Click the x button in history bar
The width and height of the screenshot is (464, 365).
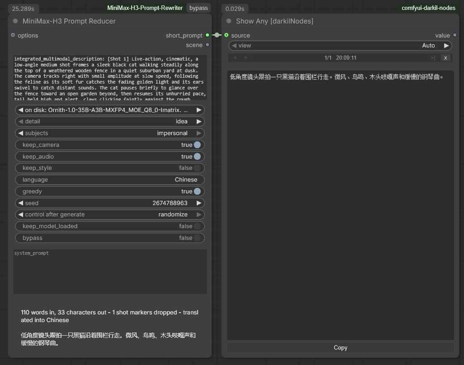pos(445,58)
